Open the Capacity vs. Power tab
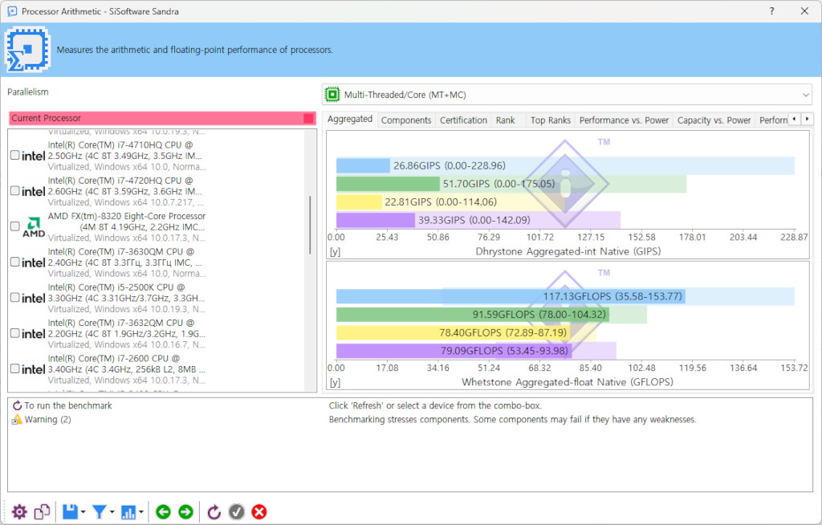This screenshot has width=822, height=525. coord(714,120)
